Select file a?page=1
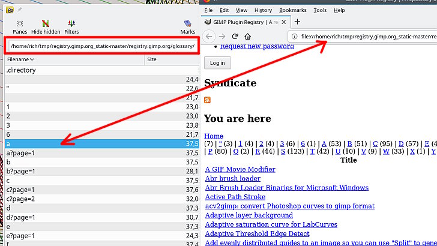 [x=101, y=153]
